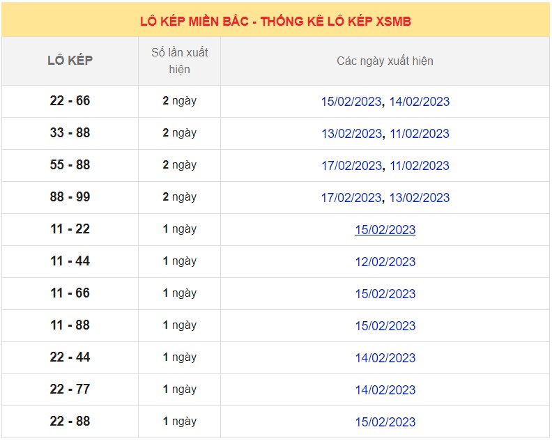Click the 15/02/2023 link in row 22 - 88
The height and width of the screenshot is (441, 552).
click(385, 422)
